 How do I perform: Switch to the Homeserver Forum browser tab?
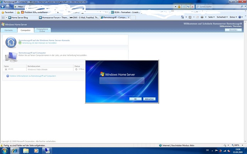[54, 18]
